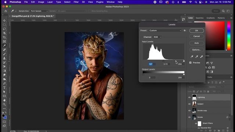Viewport: 235px width, 132px height.
Task: Select the Move tool
Action: point(4,21)
